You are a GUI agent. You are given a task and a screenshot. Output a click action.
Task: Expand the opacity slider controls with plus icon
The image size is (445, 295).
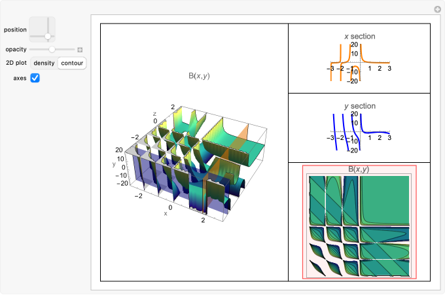click(80, 50)
